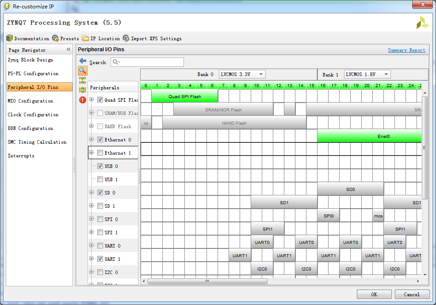Open the Interrupts page
This screenshot has height=305, width=436.
21,156
